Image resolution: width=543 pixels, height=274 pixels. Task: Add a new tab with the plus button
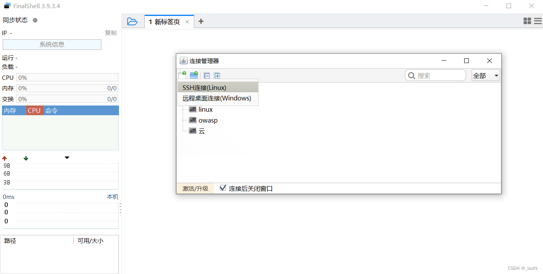(x=201, y=21)
